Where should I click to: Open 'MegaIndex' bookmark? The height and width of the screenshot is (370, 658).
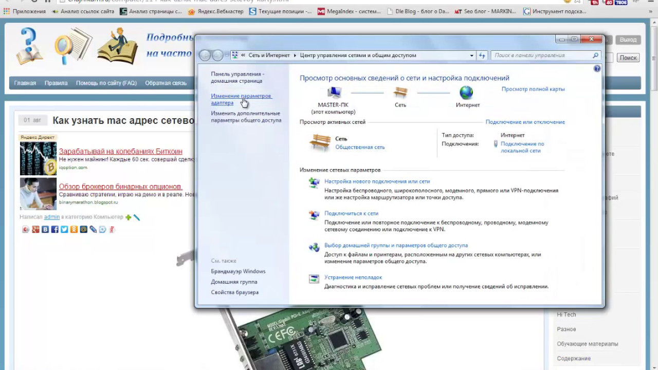[349, 11]
